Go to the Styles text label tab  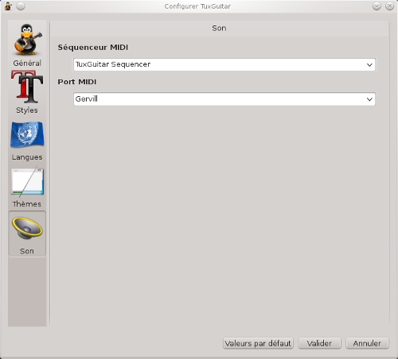pyautogui.click(x=27, y=110)
